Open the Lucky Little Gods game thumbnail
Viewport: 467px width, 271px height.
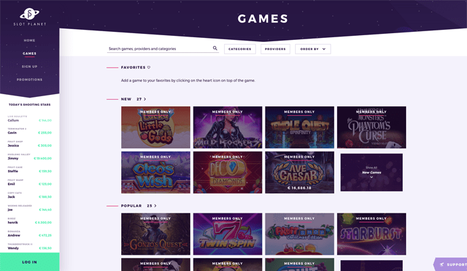click(x=156, y=127)
